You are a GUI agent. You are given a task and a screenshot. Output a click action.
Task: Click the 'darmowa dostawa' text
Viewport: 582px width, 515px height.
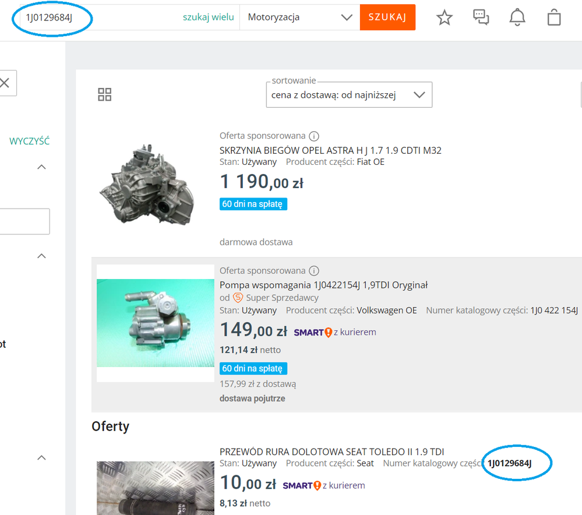pyautogui.click(x=256, y=242)
